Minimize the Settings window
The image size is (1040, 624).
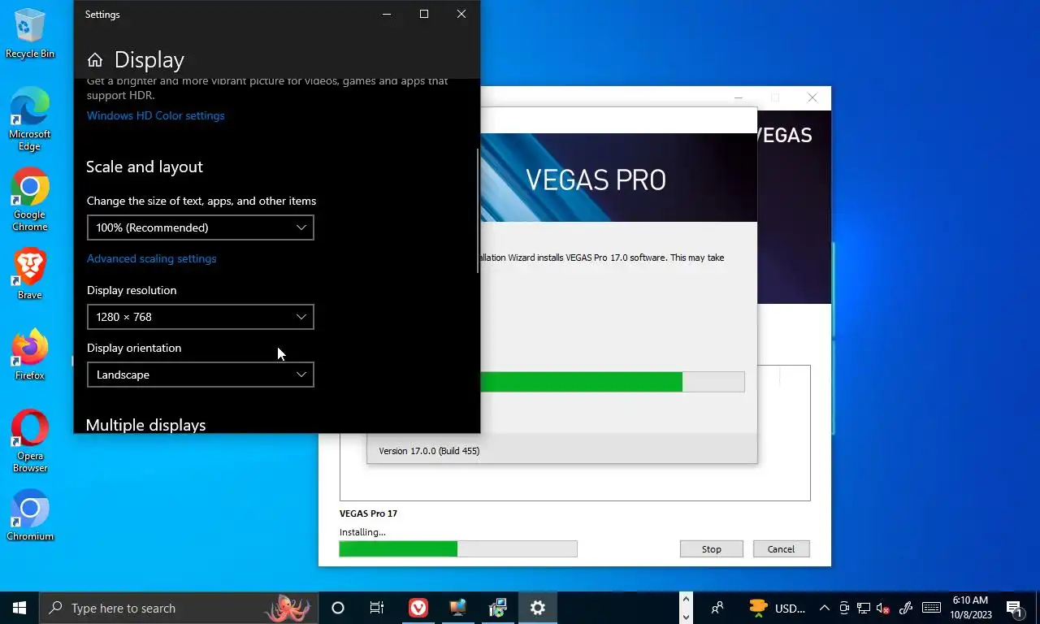[387, 14]
